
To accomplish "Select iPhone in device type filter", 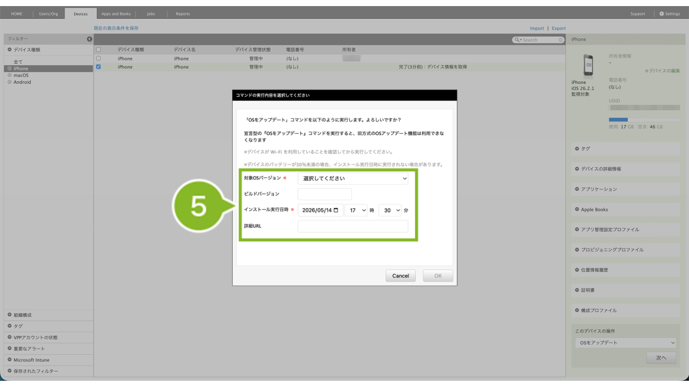I will point(48,69).
